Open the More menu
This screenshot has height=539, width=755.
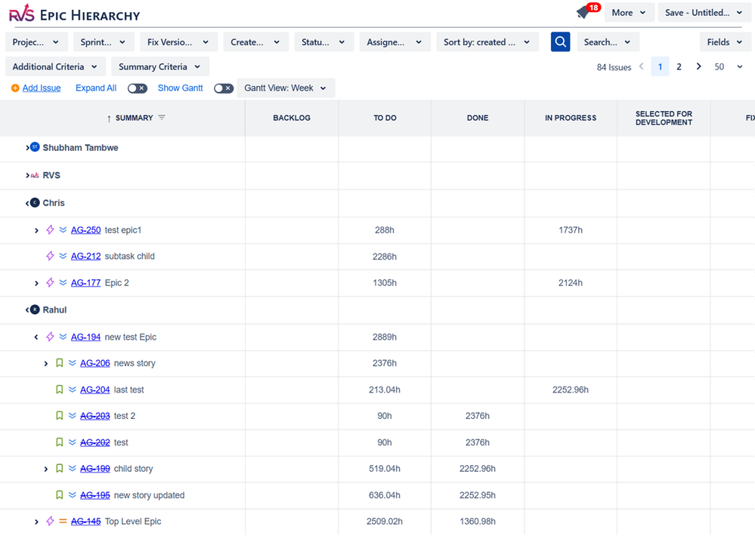click(628, 13)
